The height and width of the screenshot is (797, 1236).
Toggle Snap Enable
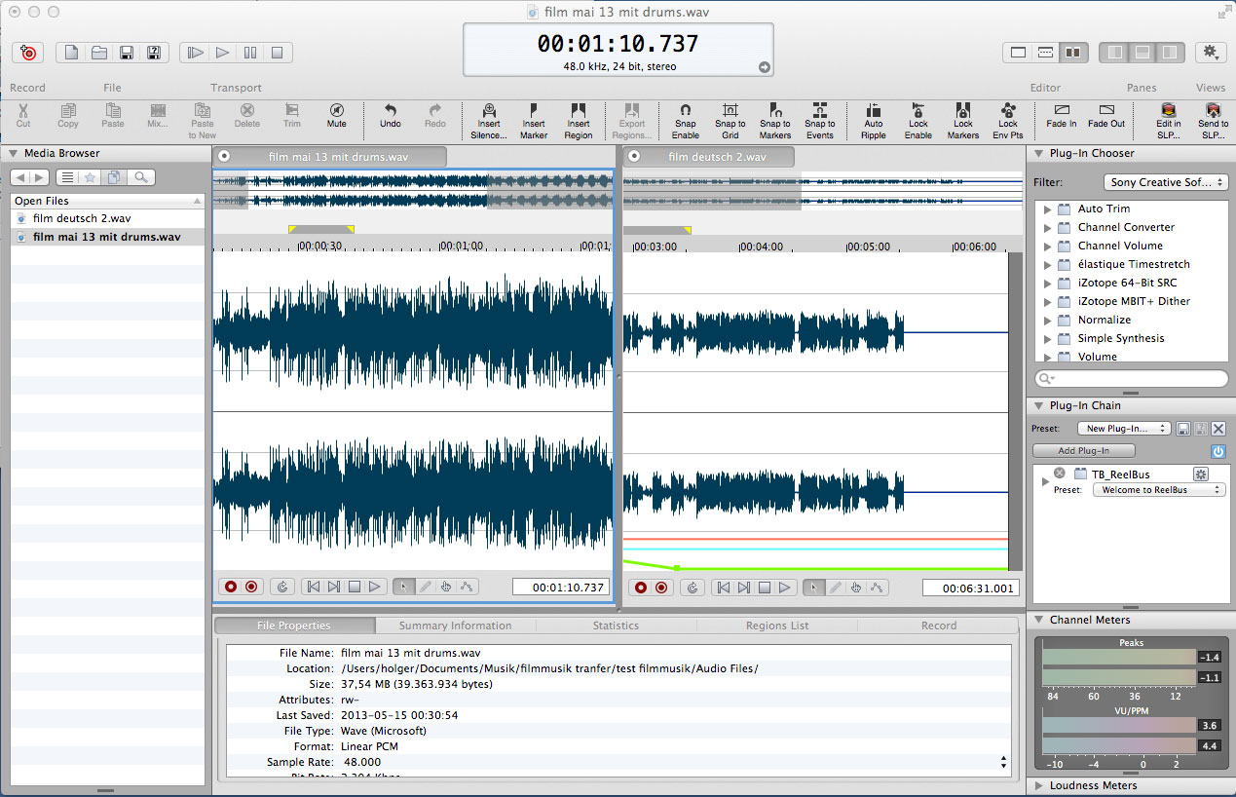tap(686, 111)
